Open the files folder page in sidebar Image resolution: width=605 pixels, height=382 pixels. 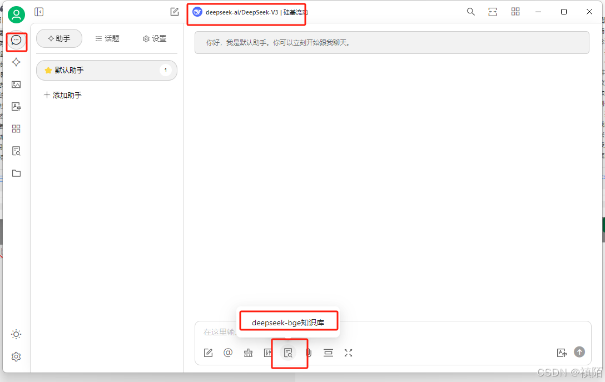[16, 173]
